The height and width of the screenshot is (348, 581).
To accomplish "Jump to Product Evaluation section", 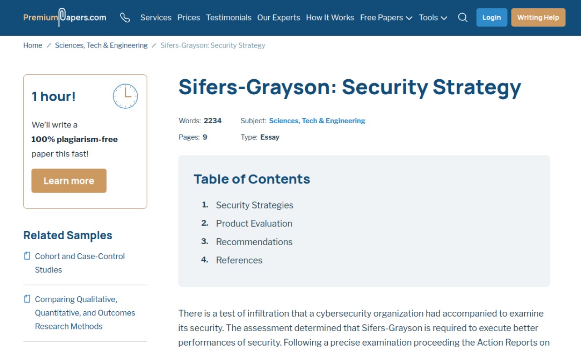I will click(254, 223).
